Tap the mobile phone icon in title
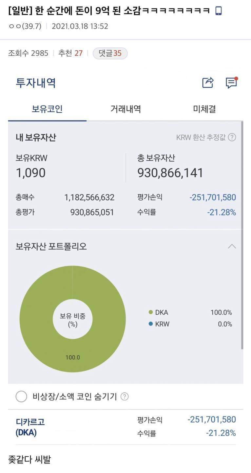Screen dimensions: 251x473 (219, 11)
